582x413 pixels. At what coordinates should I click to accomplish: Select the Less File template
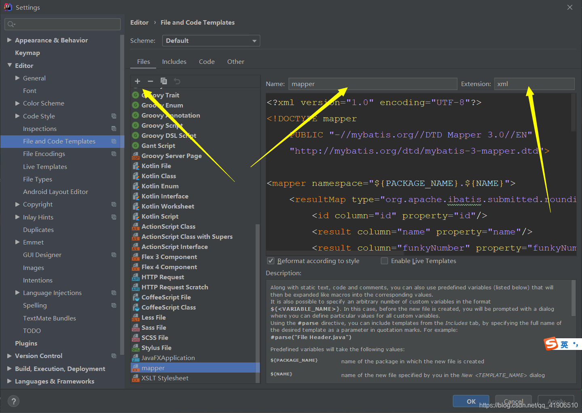click(x=154, y=317)
